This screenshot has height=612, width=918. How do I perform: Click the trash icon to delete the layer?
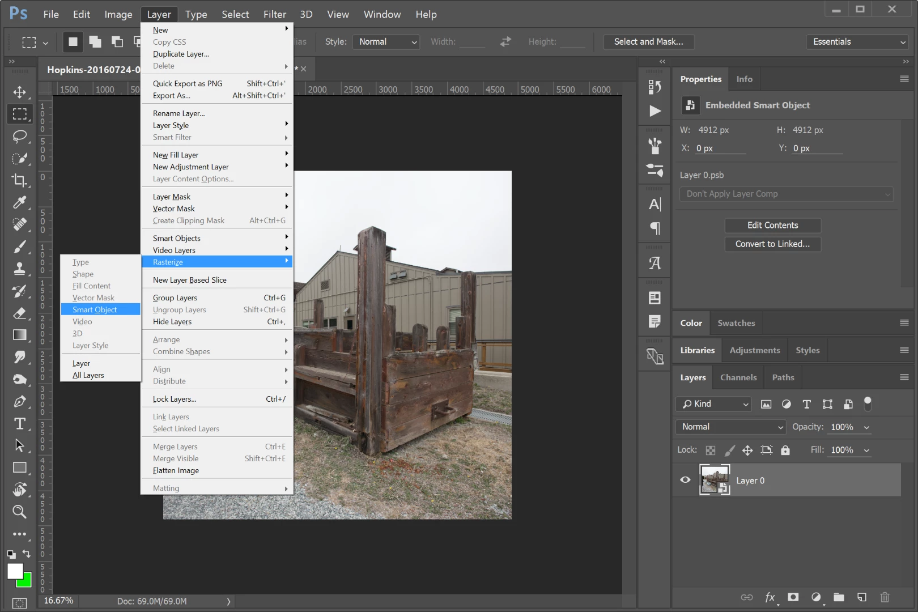pyautogui.click(x=885, y=597)
